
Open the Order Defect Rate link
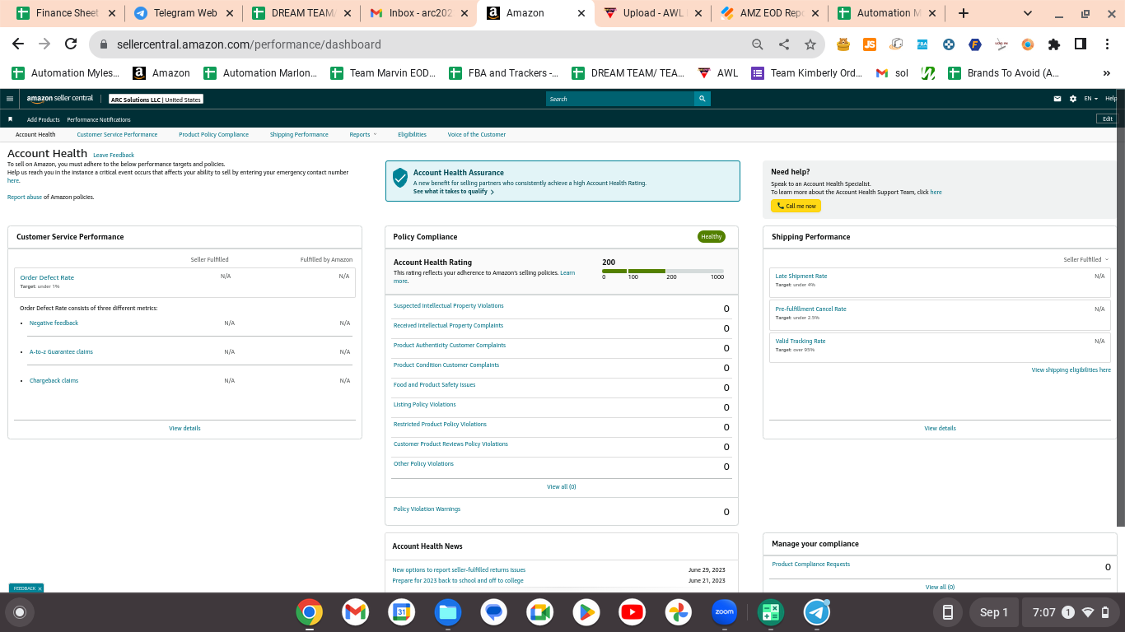(x=47, y=277)
